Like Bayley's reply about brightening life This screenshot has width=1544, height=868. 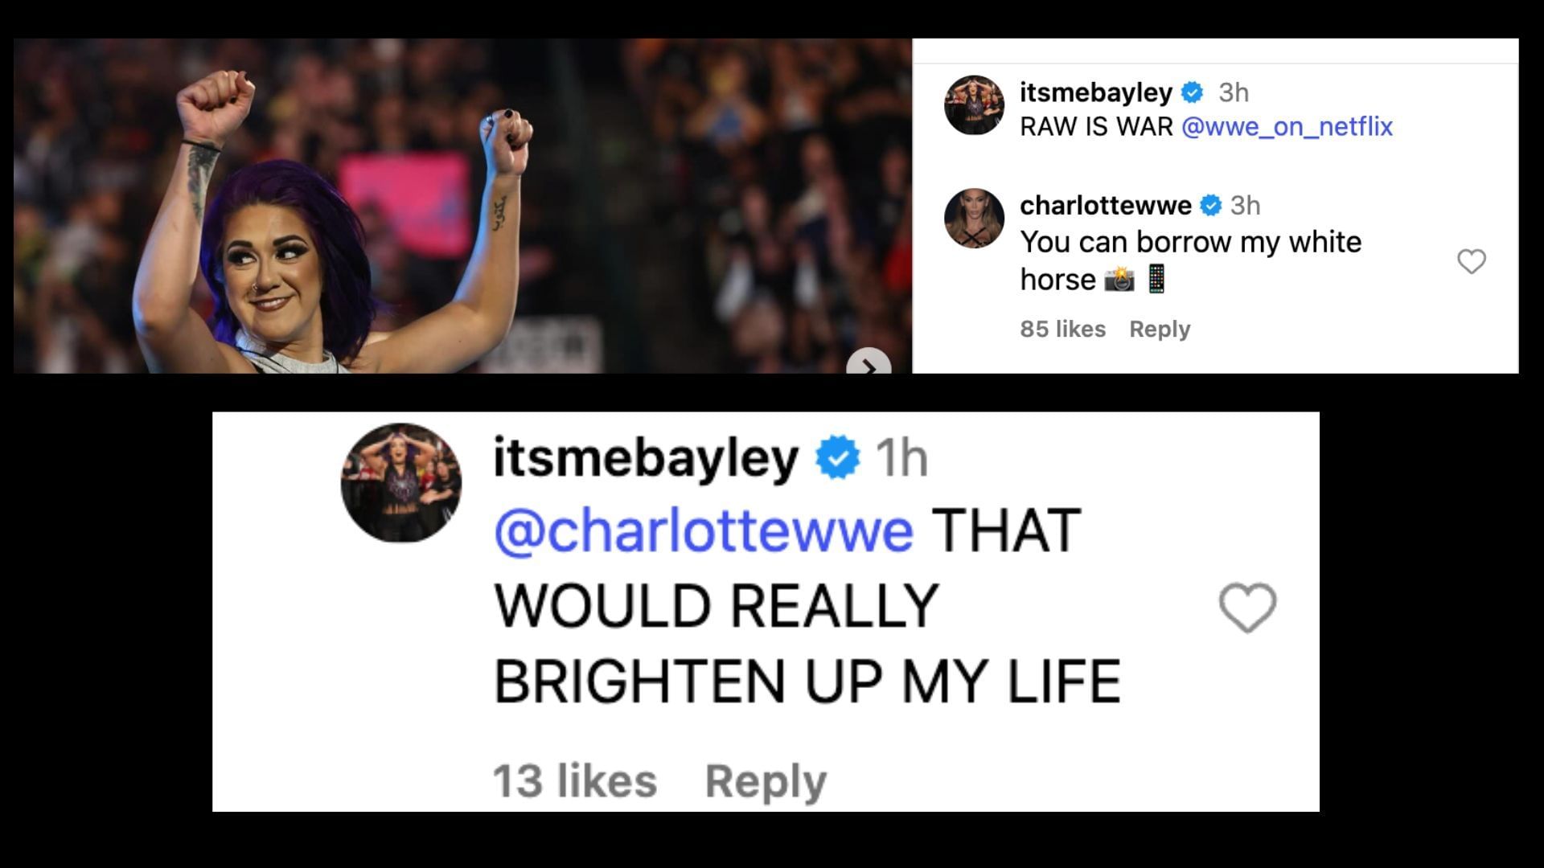[1247, 608]
